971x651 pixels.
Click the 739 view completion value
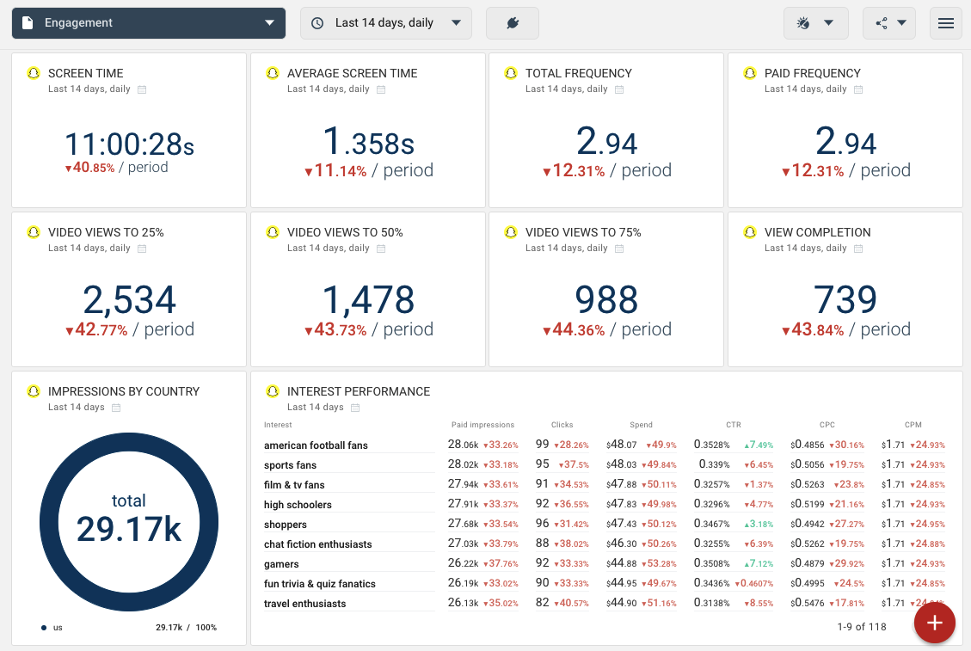coord(845,300)
